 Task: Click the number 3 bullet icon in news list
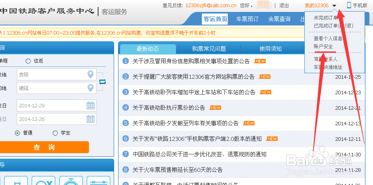[126, 92]
